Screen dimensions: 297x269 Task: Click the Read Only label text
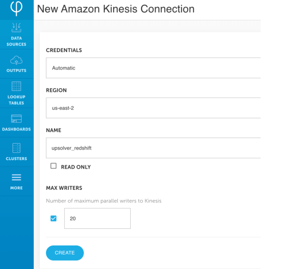pyautogui.click(x=76, y=167)
